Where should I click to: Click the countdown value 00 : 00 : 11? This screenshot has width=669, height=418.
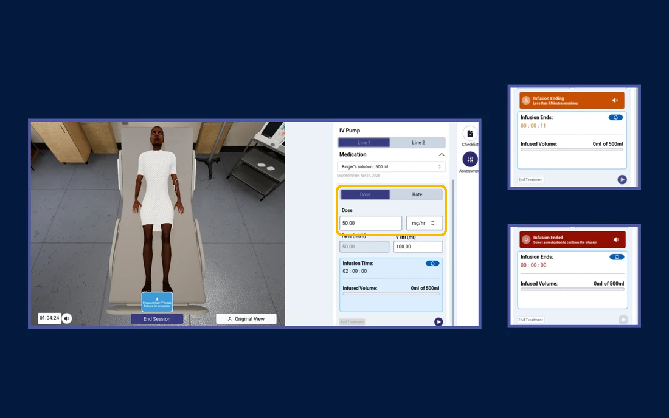point(533,126)
